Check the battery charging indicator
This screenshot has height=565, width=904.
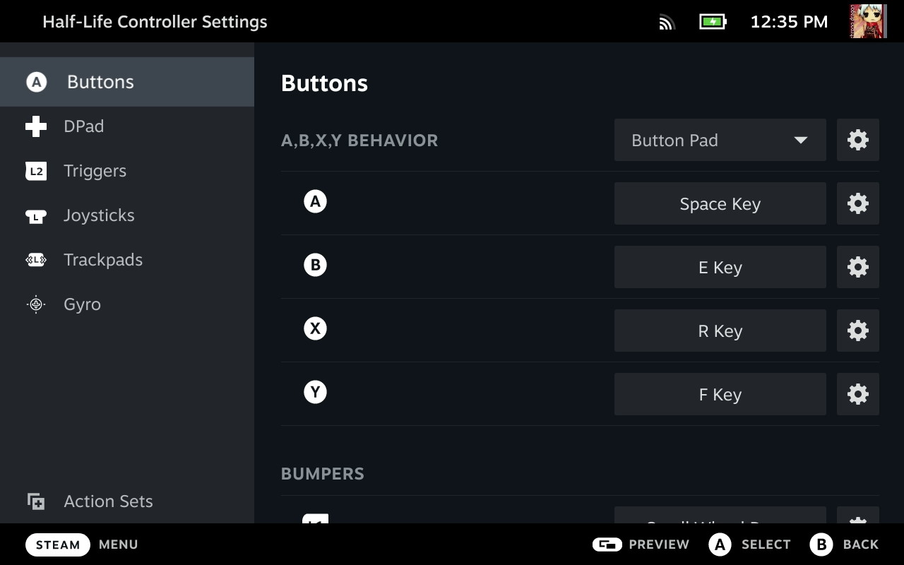713,22
